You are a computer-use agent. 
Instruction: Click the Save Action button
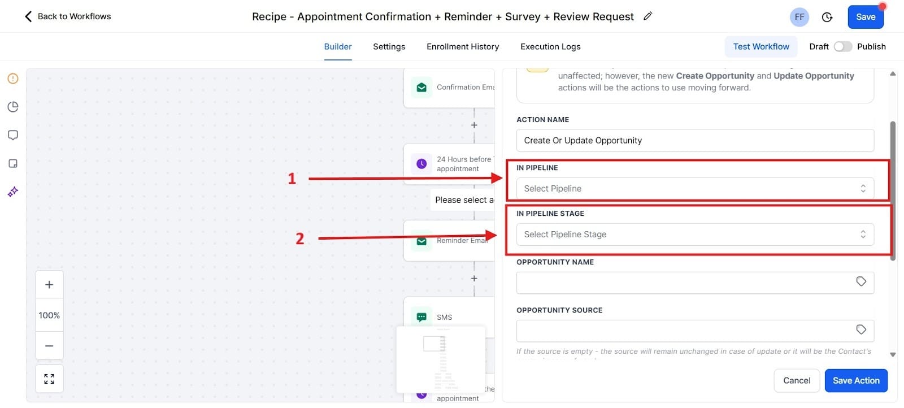tap(855, 380)
